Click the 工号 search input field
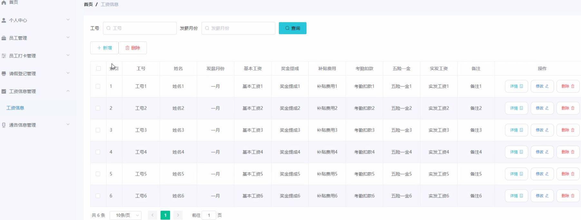Image resolution: width=581 pixels, height=220 pixels. pos(140,28)
